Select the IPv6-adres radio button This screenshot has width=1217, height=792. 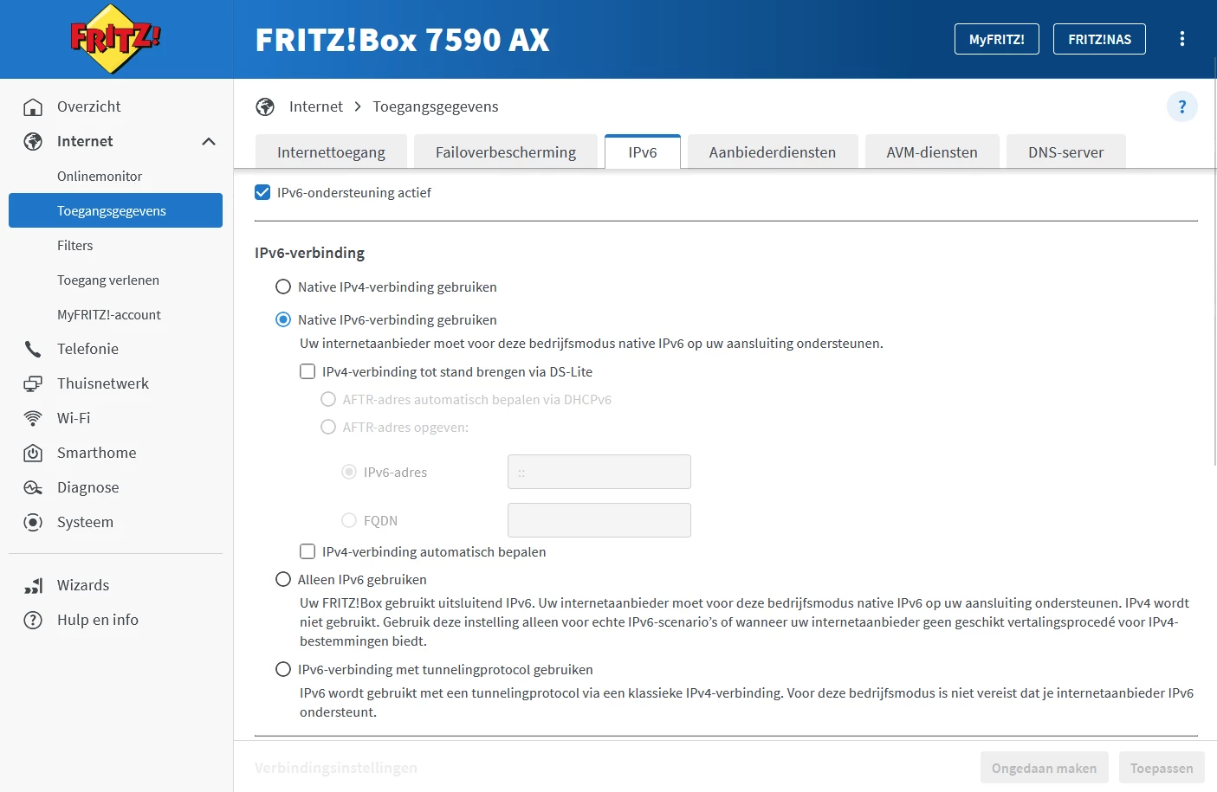click(349, 472)
